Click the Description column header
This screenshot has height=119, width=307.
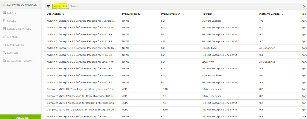[54, 14]
